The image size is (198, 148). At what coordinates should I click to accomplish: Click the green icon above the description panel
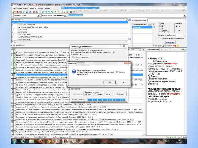tap(183, 50)
